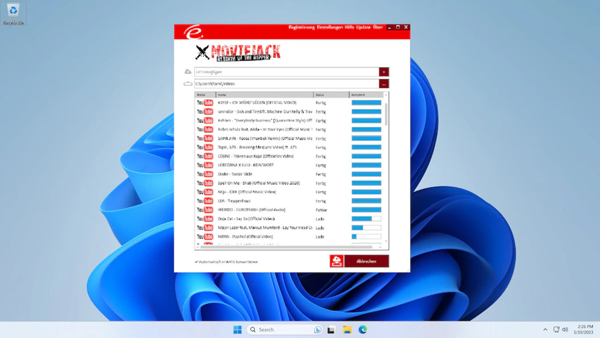The image size is (600, 338).
Task: Open the Einstellungen menu
Action: tap(330, 27)
